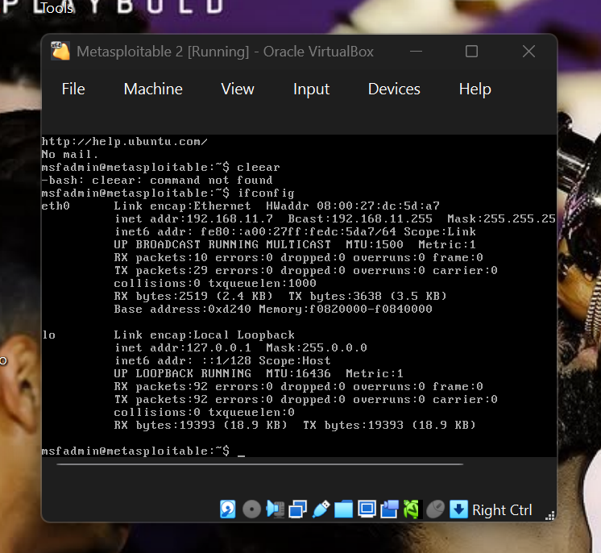Open the Input menu

tap(311, 89)
